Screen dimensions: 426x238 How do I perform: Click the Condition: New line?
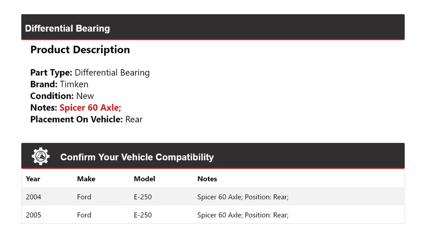point(62,96)
